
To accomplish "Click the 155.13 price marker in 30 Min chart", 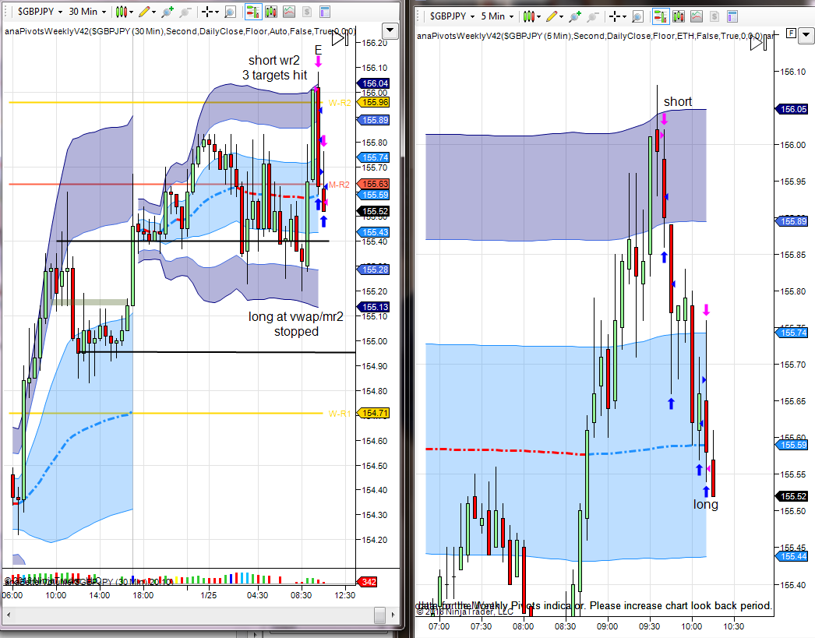I will tap(374, 307).
